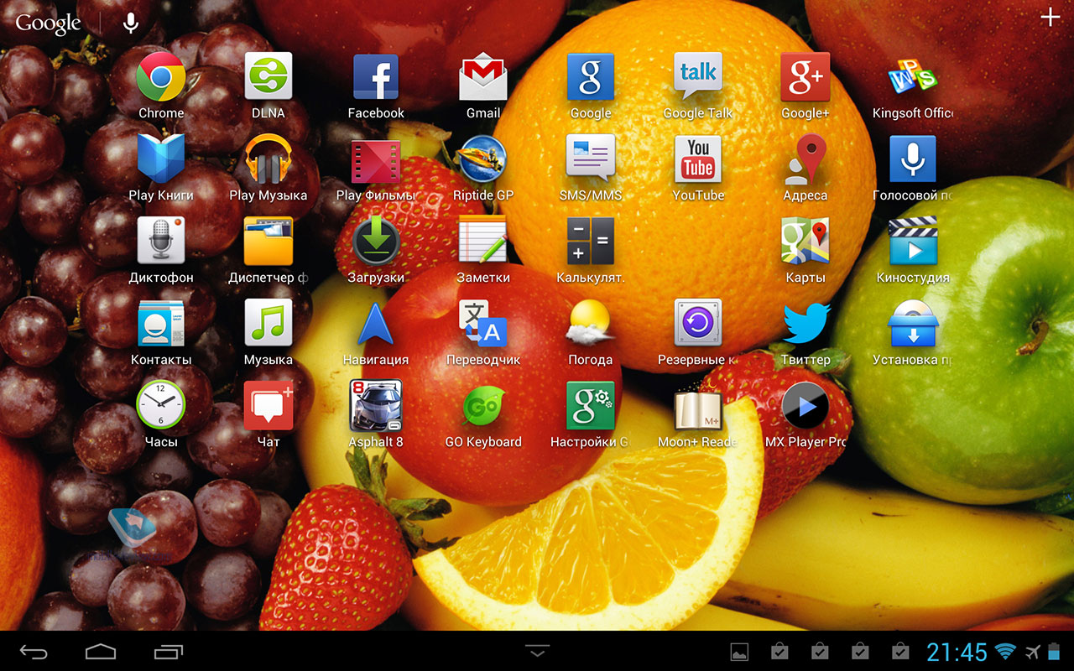Tap the plus button at top right
The width and height of the screenshot is (1074, 671).
[1050, 18]
